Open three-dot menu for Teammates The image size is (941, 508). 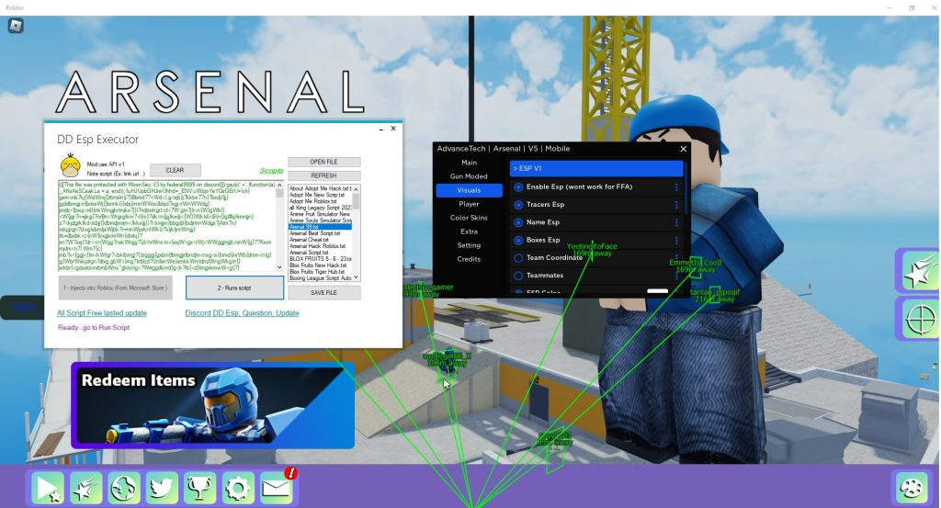pyautogui.click(x=676, y=276)
